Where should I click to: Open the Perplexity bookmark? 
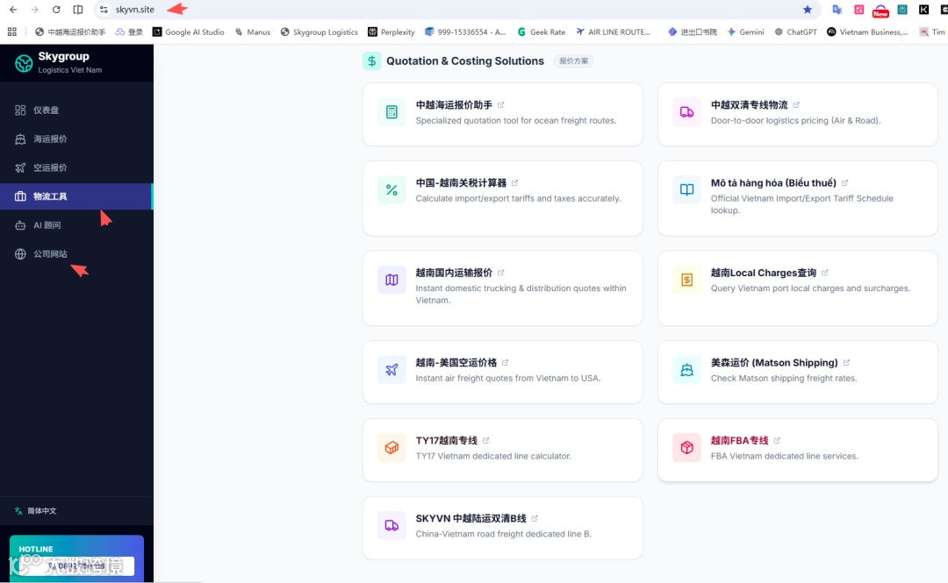point(391,32)
